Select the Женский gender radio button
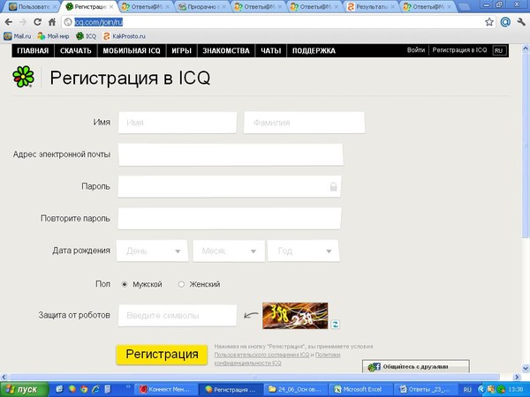This screenshot has width=530, height=397. pos(181,284)
